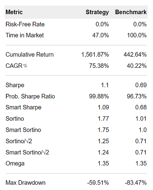Click the Metric column header
The height and width of the screenshot is (190, 153).
click(x=14, y=12)
